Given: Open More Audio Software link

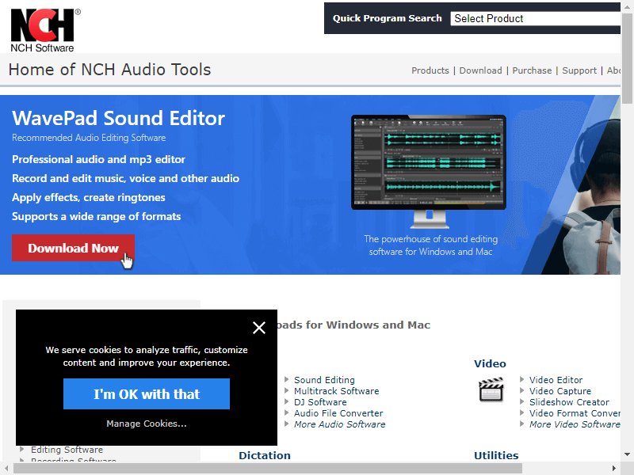Looking at the screenshot, I should (340, 424).
